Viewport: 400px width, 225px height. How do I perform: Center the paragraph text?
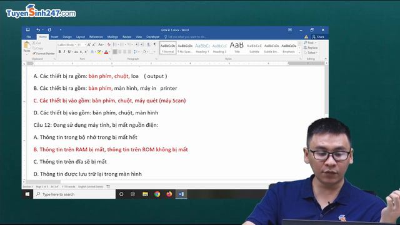[120, 52]
